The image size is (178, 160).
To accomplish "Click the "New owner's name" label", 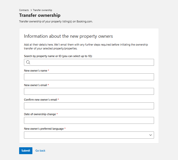I will click(35, 71).
